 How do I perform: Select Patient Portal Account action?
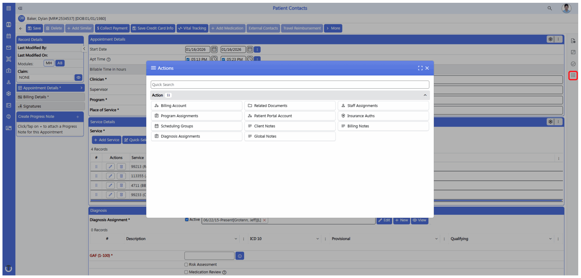click(x=290, y=116)
